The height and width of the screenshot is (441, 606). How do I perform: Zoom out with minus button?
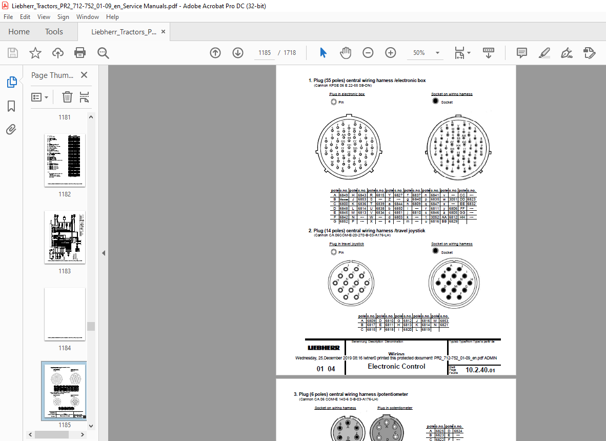368,53
